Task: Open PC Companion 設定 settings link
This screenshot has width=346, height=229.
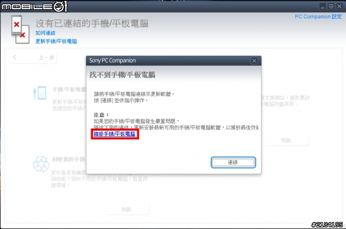Action: 318,17
